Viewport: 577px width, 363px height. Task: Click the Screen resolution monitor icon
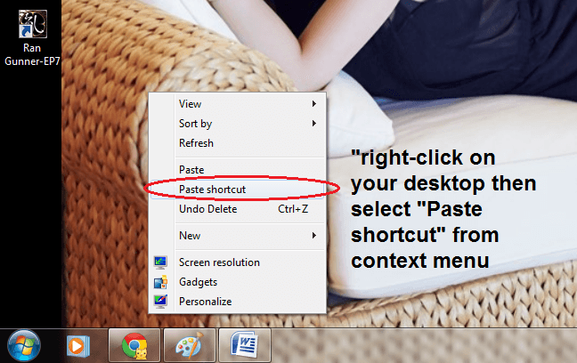click(x=160, y=262)
